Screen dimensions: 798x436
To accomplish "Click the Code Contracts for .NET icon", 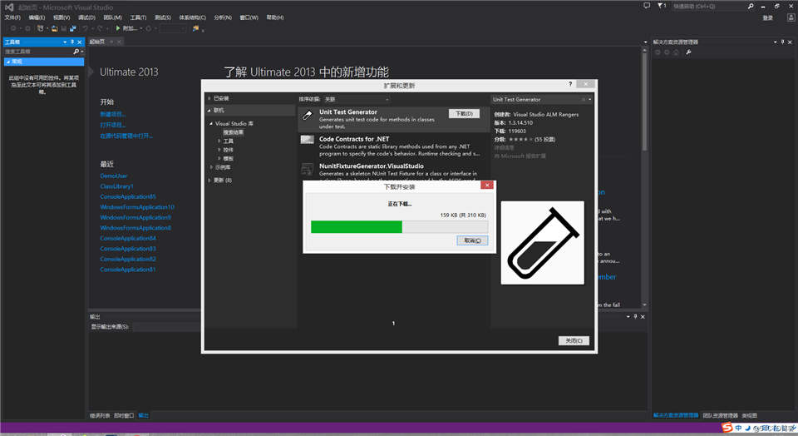I will (x=307, y=140).
